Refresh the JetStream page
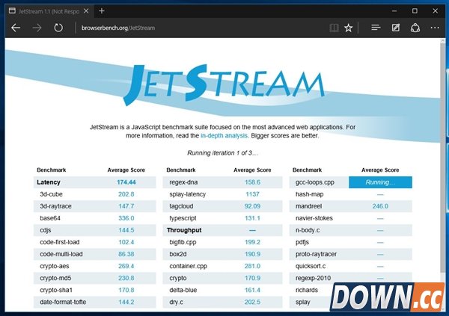Viewport: 449px width, 316px height. click(58, 28)
